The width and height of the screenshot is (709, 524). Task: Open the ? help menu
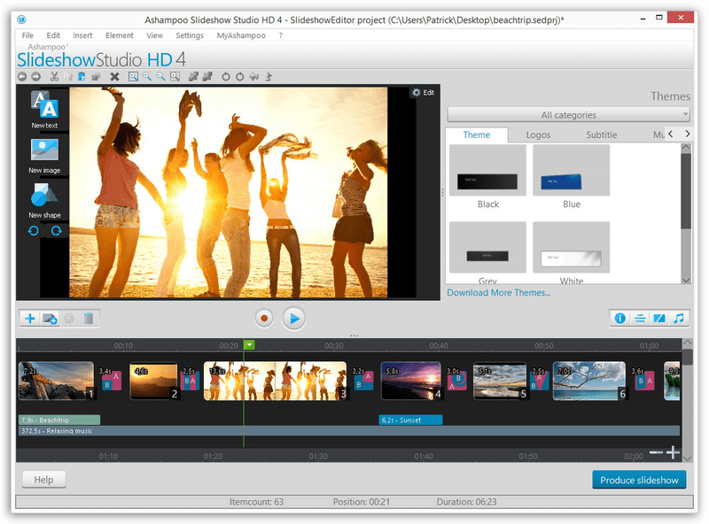click(x=281, y=35)
